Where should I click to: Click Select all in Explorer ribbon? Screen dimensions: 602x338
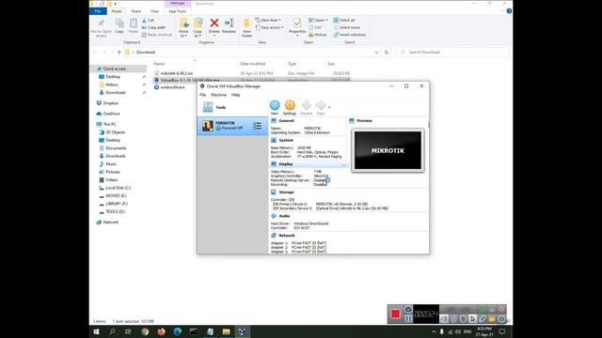click(x=344, y=20)
